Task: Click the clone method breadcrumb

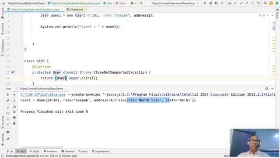Action: click(121, 3)
